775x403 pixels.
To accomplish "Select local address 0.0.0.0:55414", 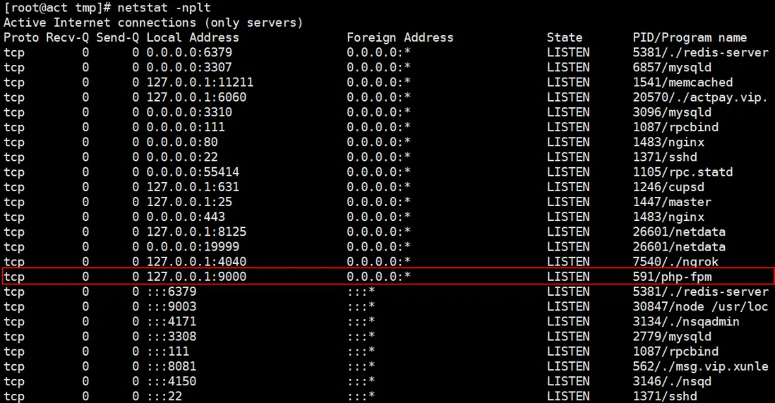I will point(193,172).
